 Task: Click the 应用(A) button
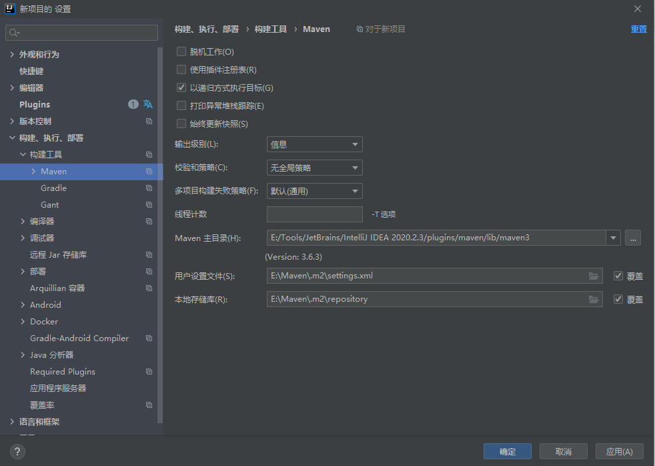click(620, 451)
